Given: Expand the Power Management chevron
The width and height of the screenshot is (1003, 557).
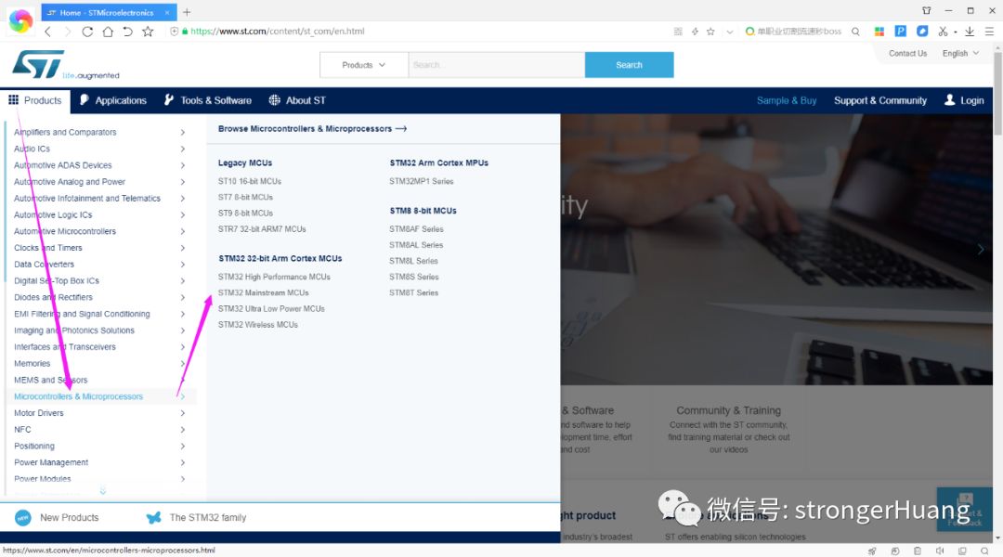Looking at the screenshot, I should 182,462.
